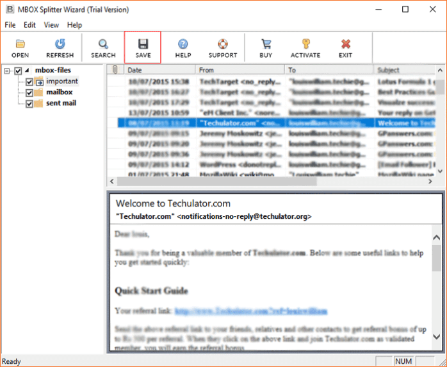Image resolution: width=447 pixels, height=367 pixels.
Task: Click the ACTIVATE key icon
Action: pyautogui.click(x=305, y=44)
